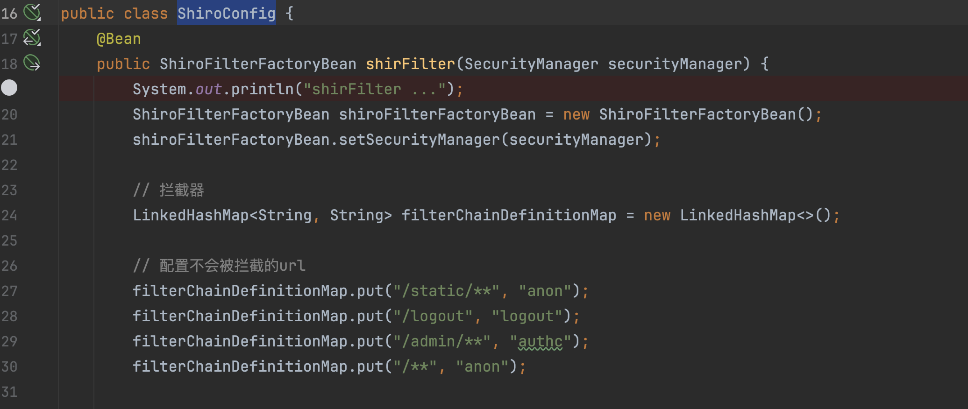Click line number 27 in the gutter
This screenshot has height=409, width=968.
pyautogui.click(x=9, y=291)
